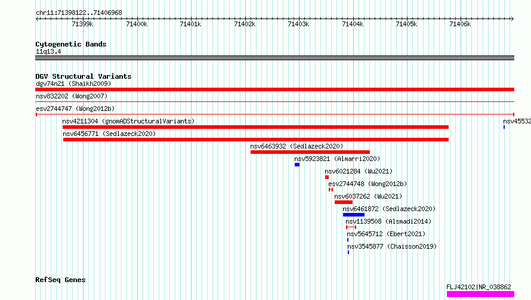
Task: Click the 11q13.4 cytogenetic band bar
Action: (x=274, y=58)
